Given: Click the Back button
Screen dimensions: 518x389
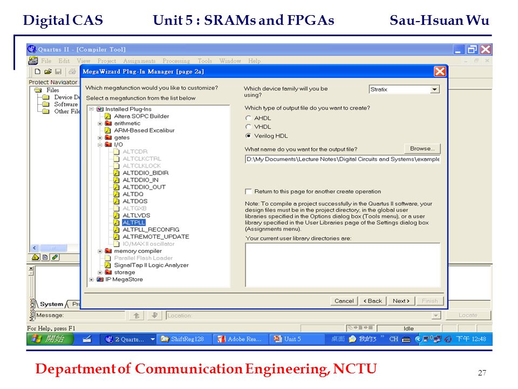Looking at the screenshot, I should 373,301.
